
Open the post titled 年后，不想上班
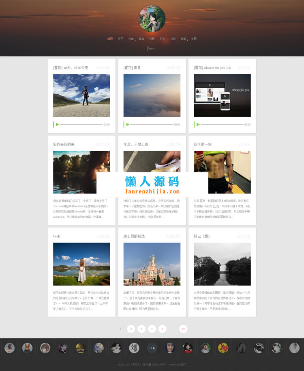(136, 144)
